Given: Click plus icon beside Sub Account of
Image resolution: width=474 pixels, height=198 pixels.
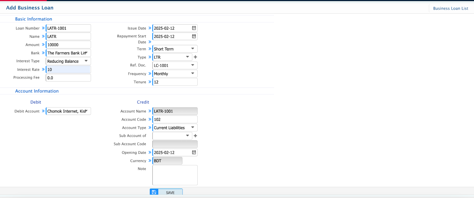Looking at the screenshot, I should (195, 136).
